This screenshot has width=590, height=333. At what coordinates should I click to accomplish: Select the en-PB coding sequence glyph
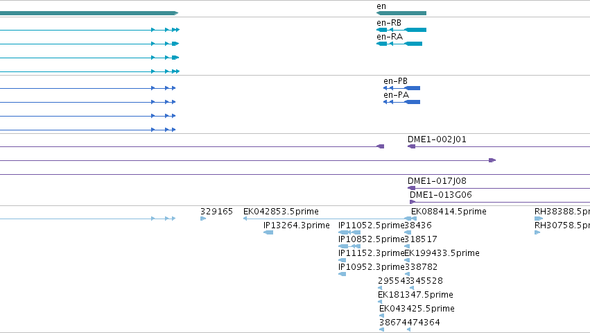coord(401,88)
